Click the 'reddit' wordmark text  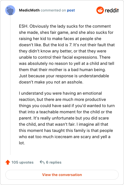(x=112, y=10)
